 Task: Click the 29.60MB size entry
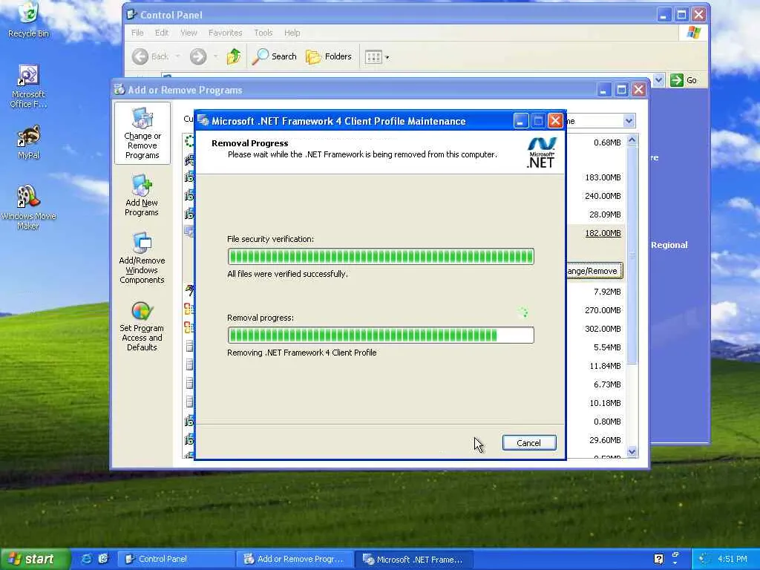[x=605, y=440]
